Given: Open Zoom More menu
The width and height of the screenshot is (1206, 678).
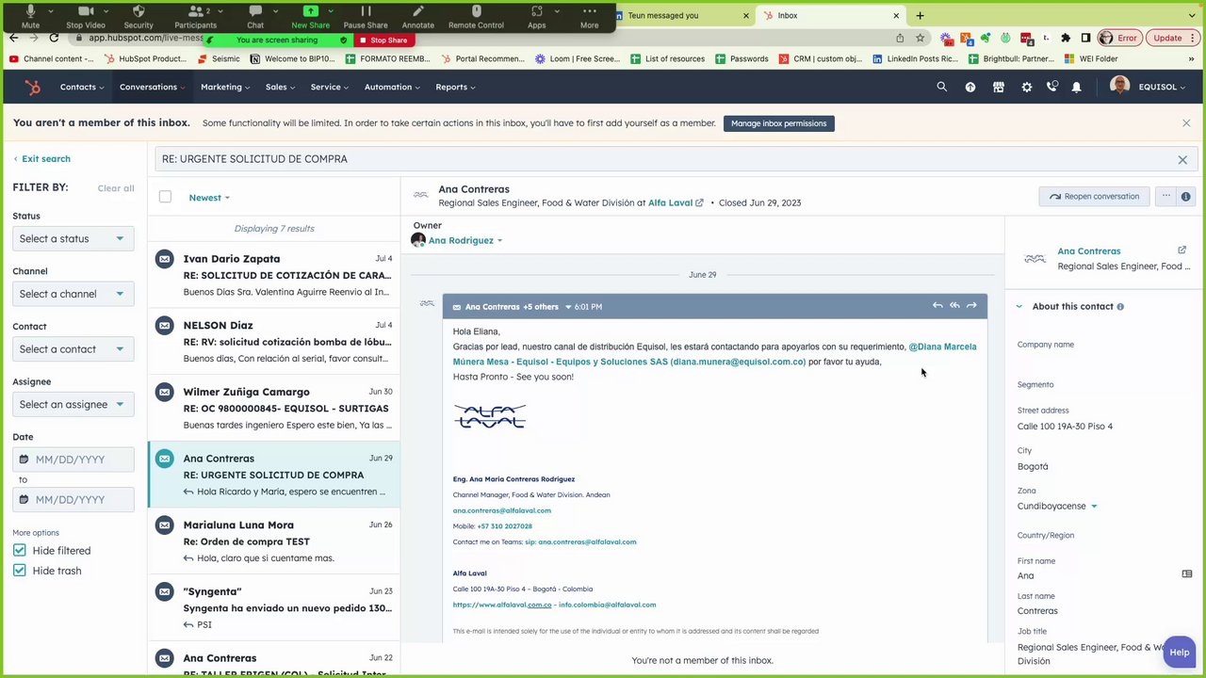Looking at the screenshot, I should click(589, 16).
